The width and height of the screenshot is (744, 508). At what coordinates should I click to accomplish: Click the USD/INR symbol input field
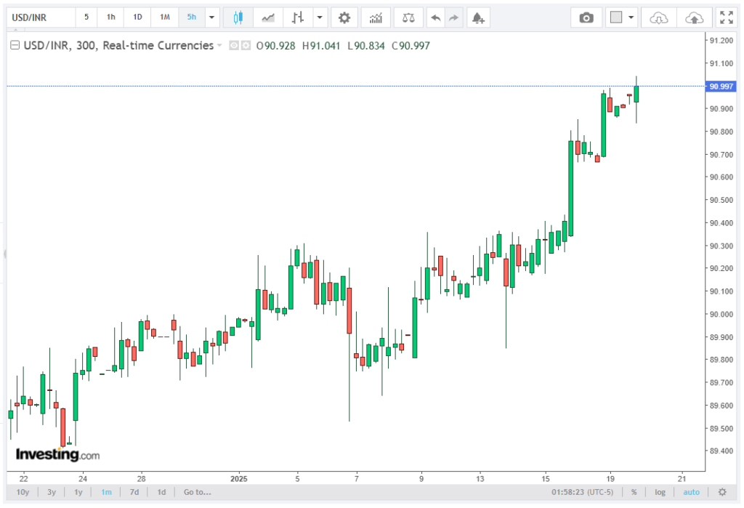(x=39, y=17)
